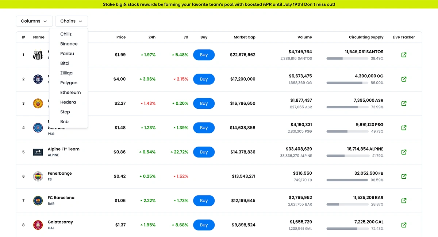
Task: Choose Ethereum in the Chains menu
Action: point(70,92)
